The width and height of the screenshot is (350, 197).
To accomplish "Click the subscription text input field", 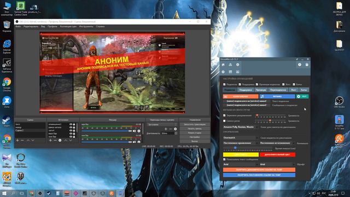I will click(247, 101).
